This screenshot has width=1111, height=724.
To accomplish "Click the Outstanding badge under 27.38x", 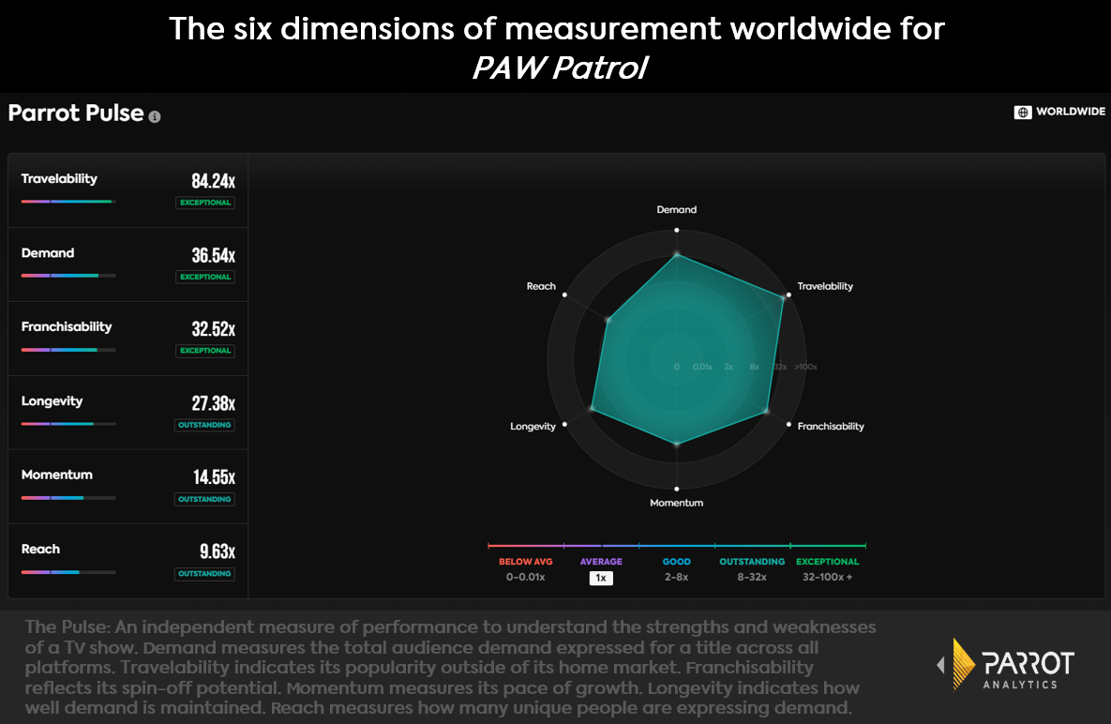I will click(204, 425).
